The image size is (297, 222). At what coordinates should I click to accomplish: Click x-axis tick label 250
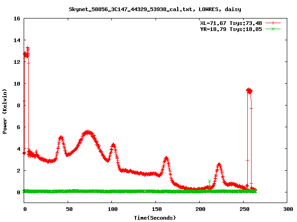pos(245,209)
